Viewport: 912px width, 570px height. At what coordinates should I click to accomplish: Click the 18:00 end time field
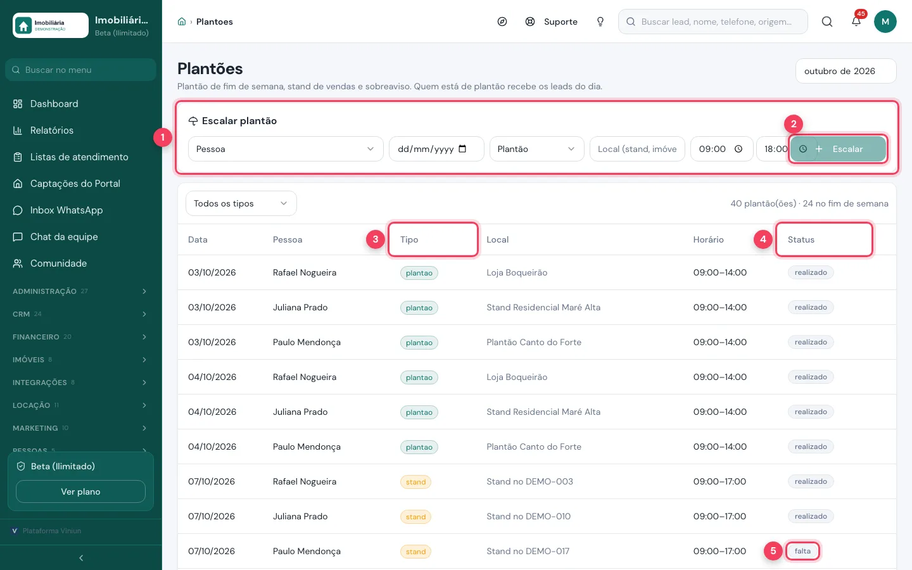pos(773,149)
